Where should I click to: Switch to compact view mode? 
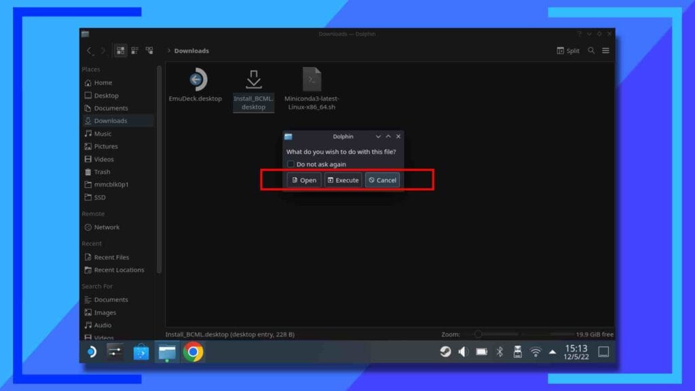click(x=135, y=50)
